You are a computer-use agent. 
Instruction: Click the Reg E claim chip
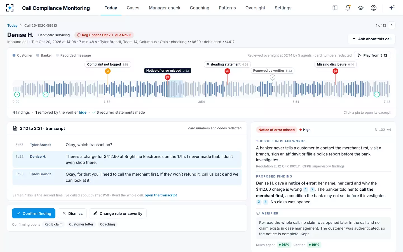pos(53,224)
